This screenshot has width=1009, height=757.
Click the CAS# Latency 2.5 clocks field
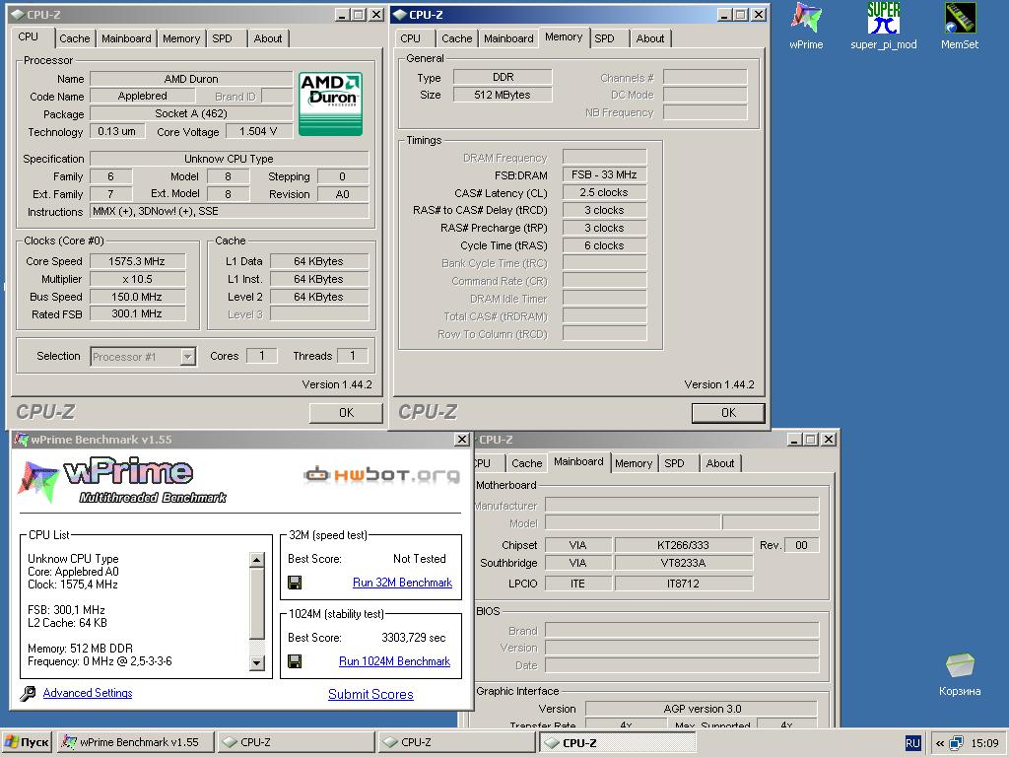point(604,192)
